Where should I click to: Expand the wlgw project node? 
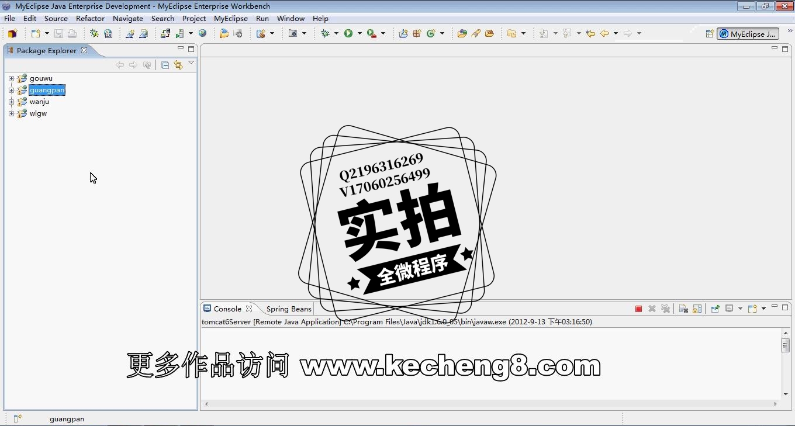click(x=11, y=113)
